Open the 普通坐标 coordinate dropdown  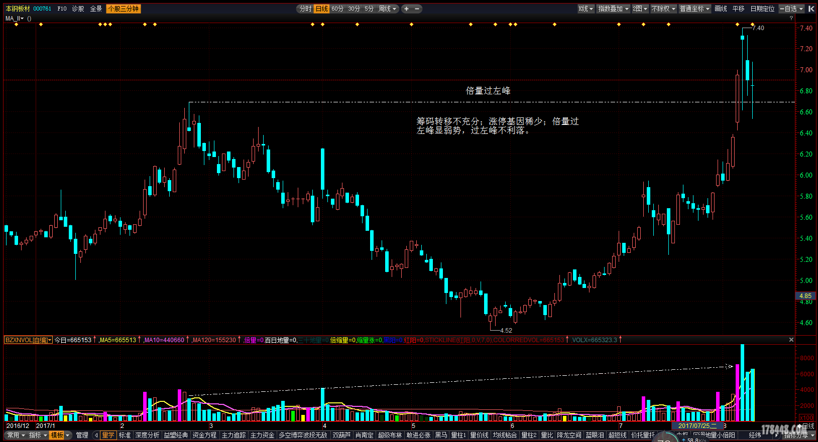click(695, 9)
